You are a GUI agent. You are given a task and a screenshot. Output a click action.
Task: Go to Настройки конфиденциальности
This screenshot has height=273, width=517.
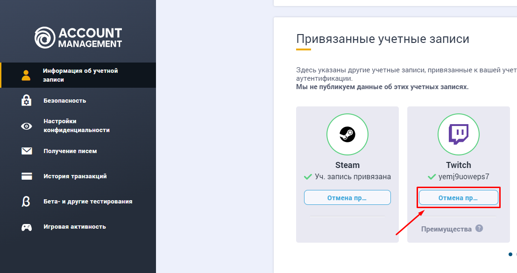pyautogui.click(x=76, y=126)
